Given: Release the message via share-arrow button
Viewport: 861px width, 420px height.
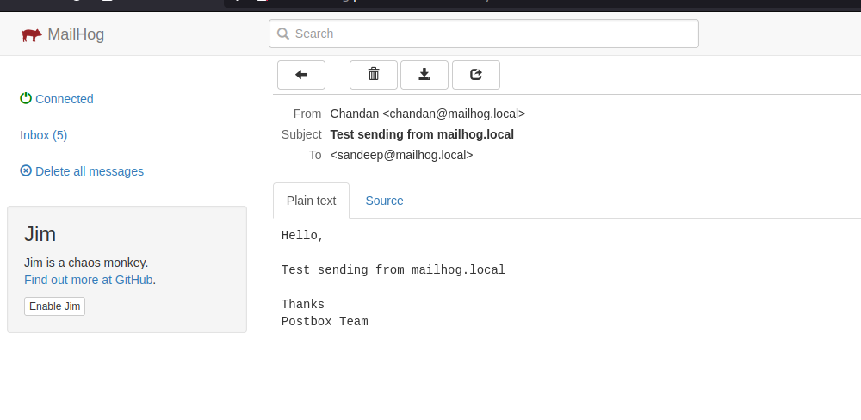Looking at the screenshot, I should pos(475,75).
